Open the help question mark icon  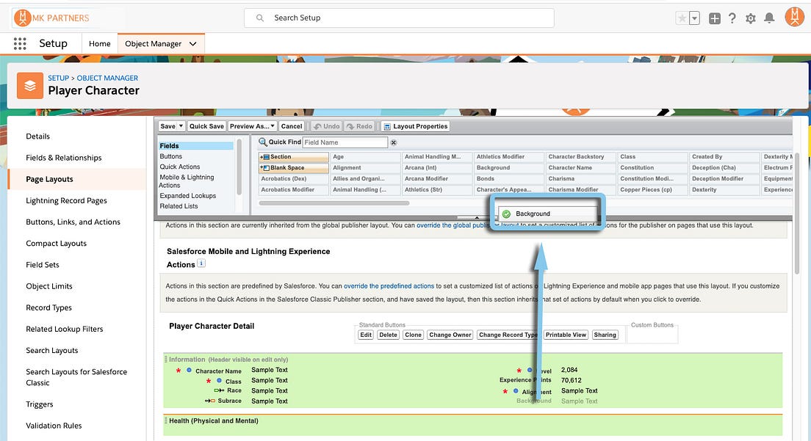click(x=732, y=18)
